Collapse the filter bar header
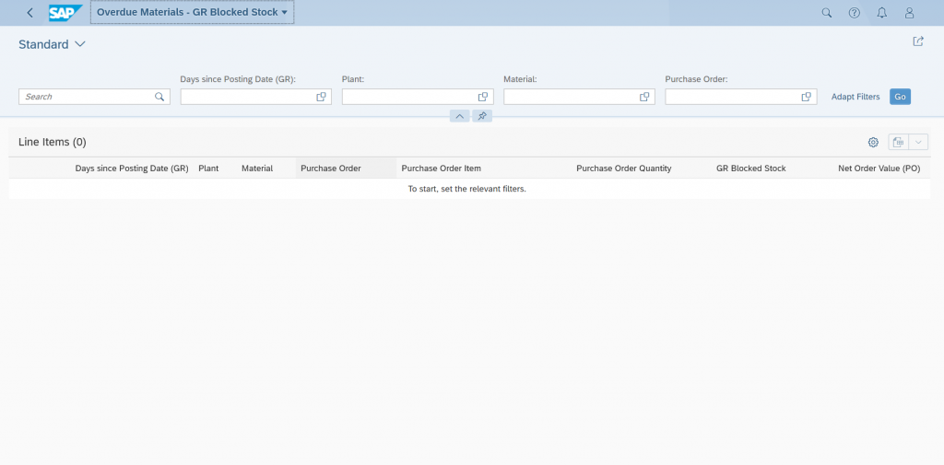Image resolution: width=944 pixels, height=465 pixels. click(x=459, y=116)
